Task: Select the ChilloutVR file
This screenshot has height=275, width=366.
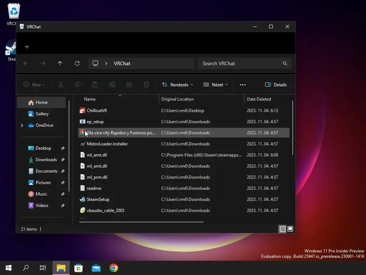Action: [184, 111]
